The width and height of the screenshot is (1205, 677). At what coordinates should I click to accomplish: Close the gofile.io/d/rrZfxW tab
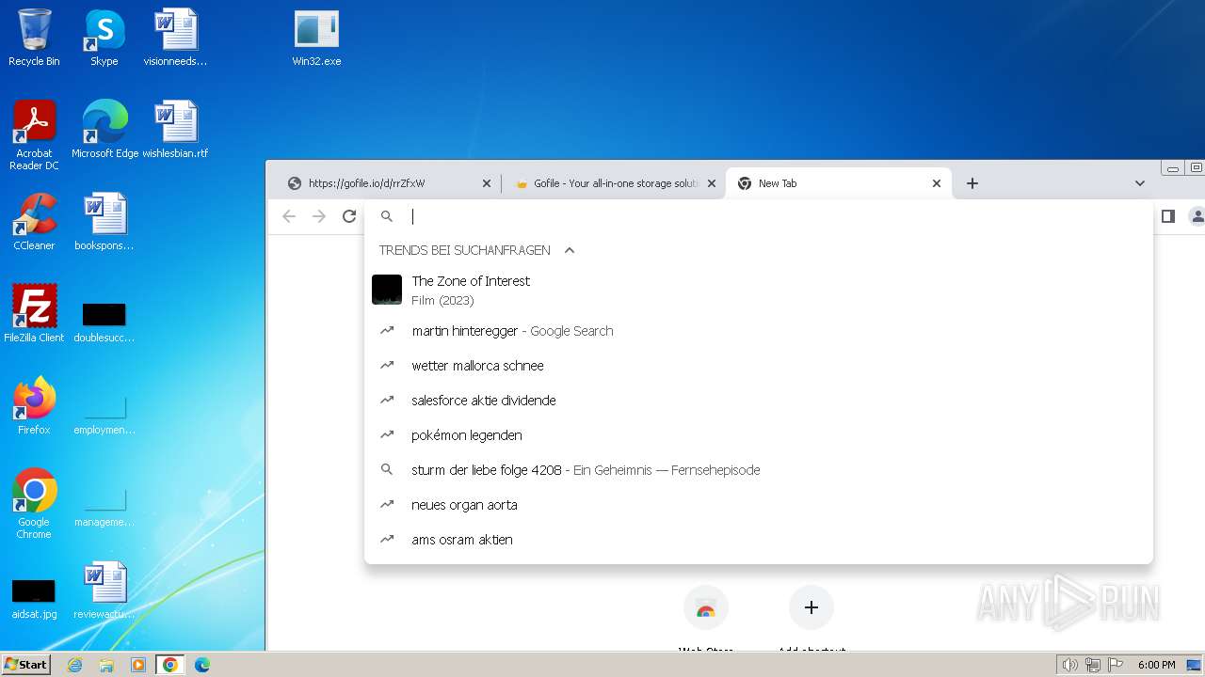click(x=487, y=183)
